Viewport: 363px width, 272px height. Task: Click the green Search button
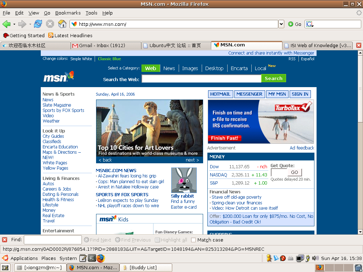[274, 78]
